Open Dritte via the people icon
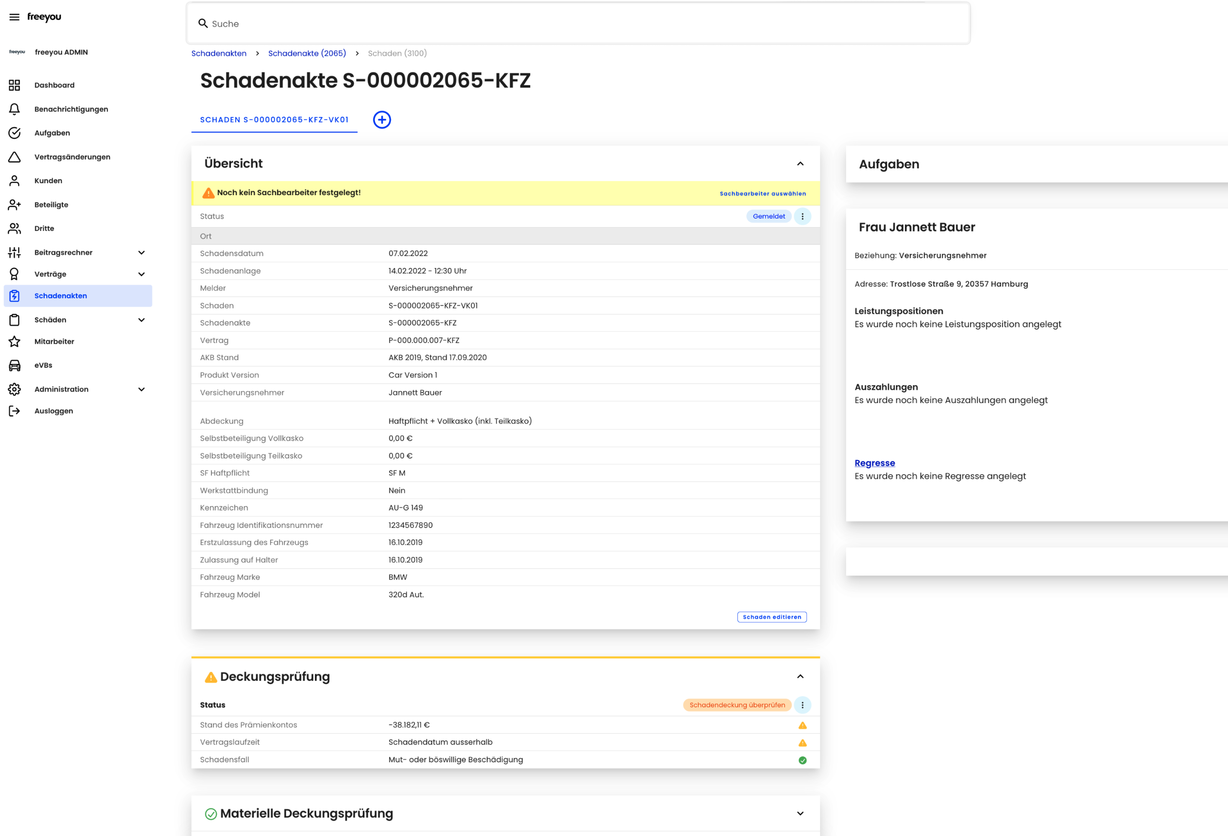The width and height of the screenshot is (1228, 836). tap(14, 228)
